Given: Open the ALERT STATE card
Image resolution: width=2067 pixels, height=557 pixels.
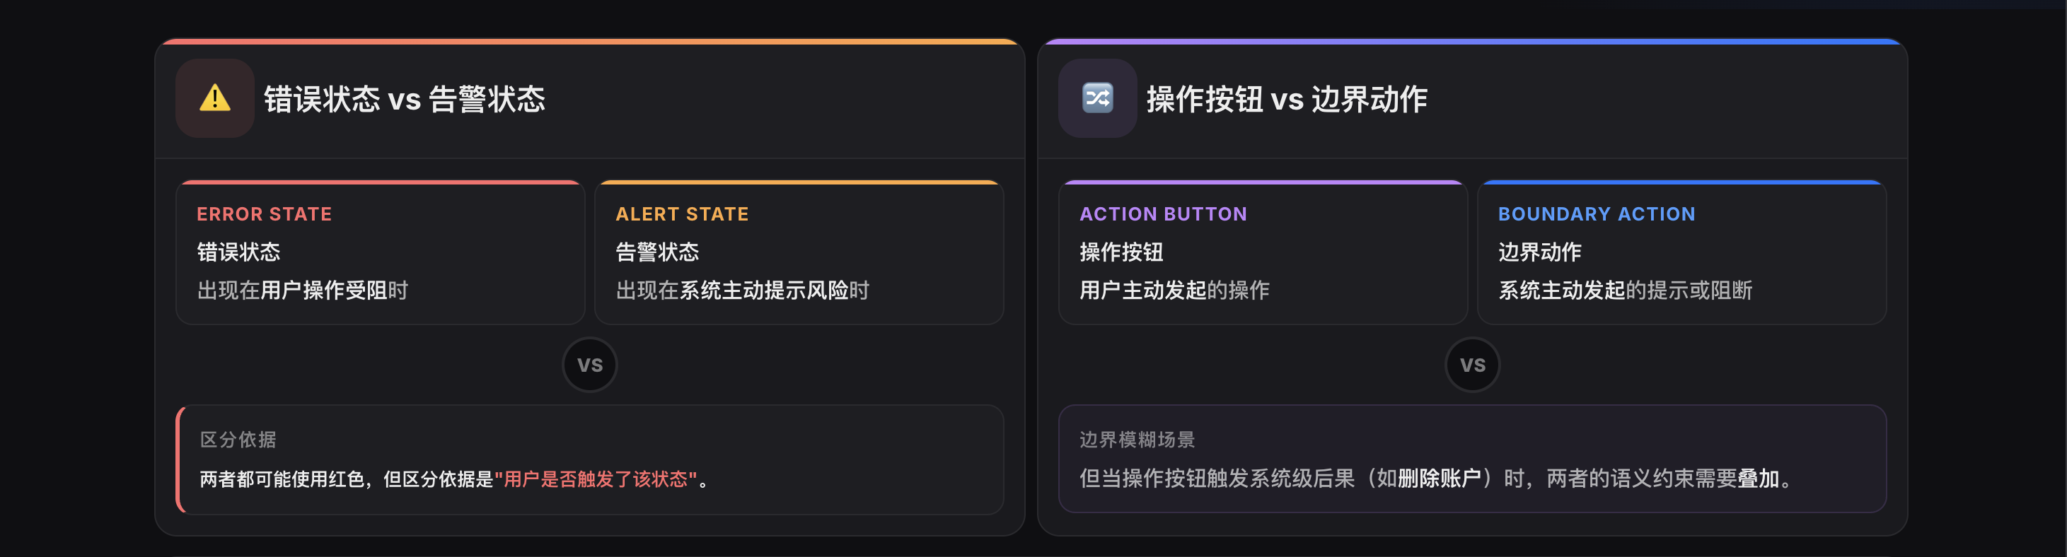Looking at the screenshot, I should coord(799,252).
